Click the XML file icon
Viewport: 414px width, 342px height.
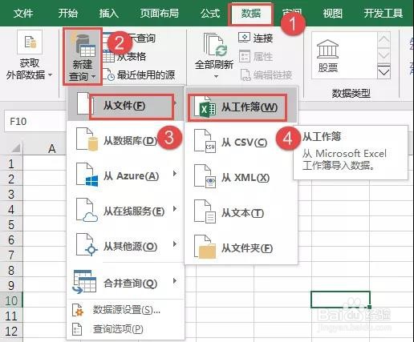(x=205, y=176)
